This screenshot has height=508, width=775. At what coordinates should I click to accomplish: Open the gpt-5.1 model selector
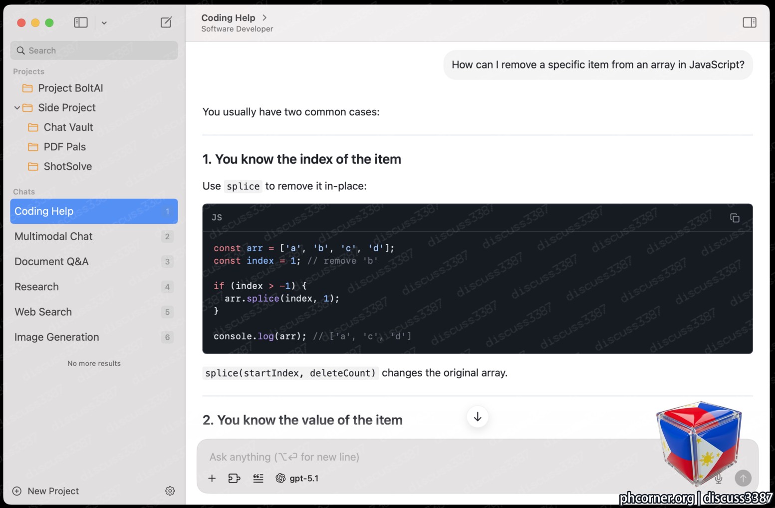point(297,479)
